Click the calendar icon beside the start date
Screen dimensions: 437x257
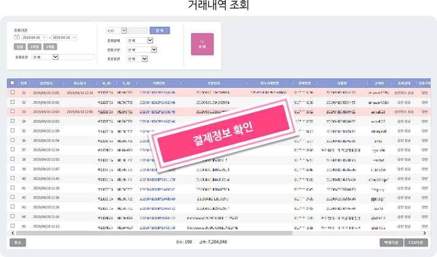(16, 37)
